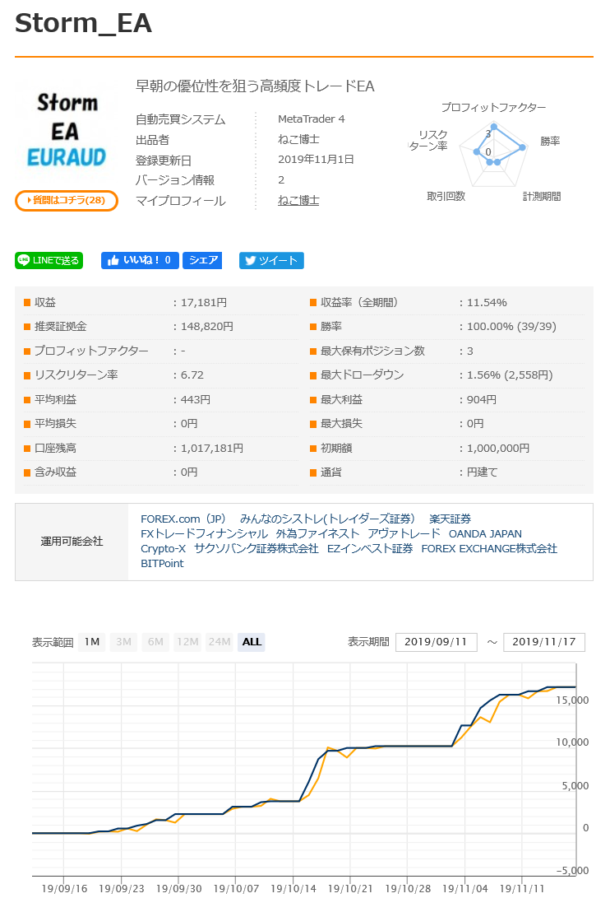610x898 pixels.
Task: Click the 推奨証拠金 value 148,820円
Action: pos(207,327)
